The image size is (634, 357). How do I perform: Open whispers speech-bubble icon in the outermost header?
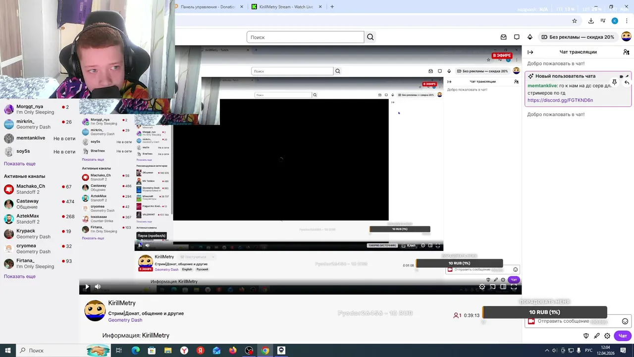click(x=517, y=37)
